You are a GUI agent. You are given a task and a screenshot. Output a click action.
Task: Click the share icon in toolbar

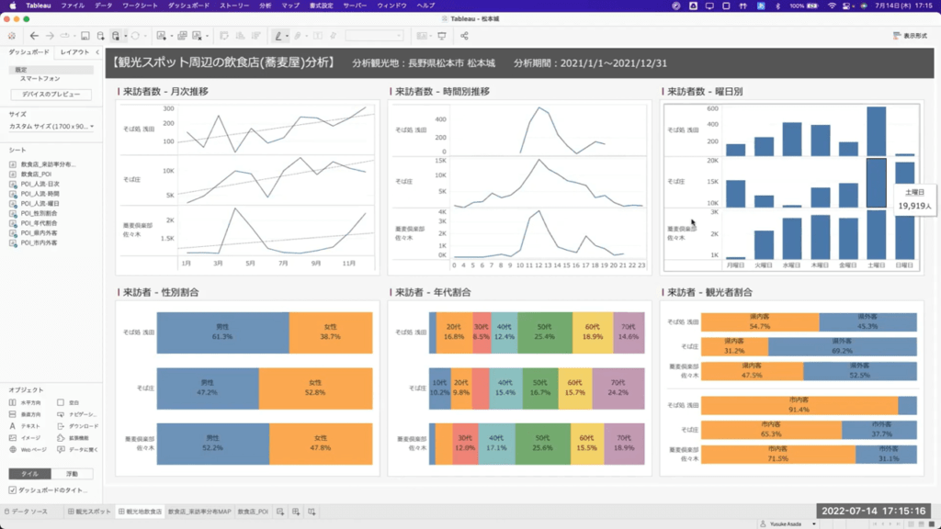pos(464,36)
